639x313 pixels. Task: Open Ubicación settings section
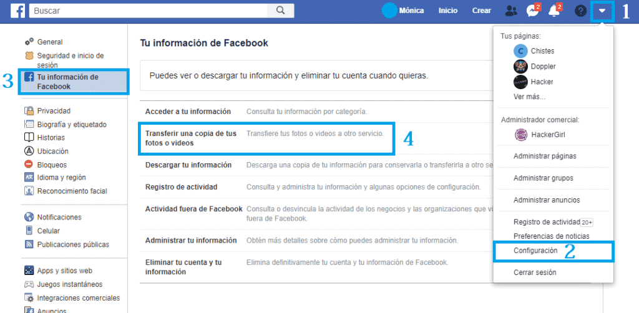(x=52, y=151)
